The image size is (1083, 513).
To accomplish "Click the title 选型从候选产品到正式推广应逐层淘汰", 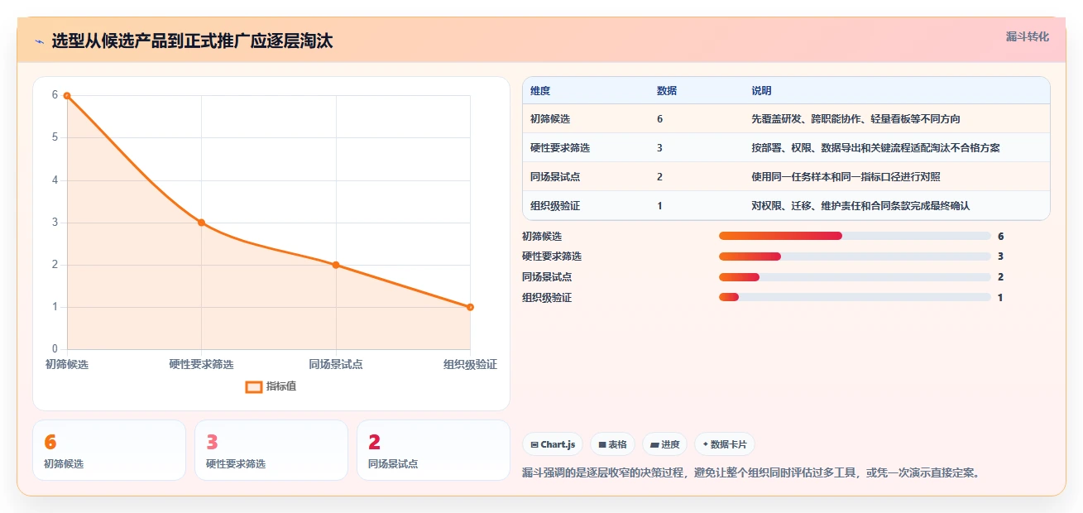I will click(x=192, y=41).
